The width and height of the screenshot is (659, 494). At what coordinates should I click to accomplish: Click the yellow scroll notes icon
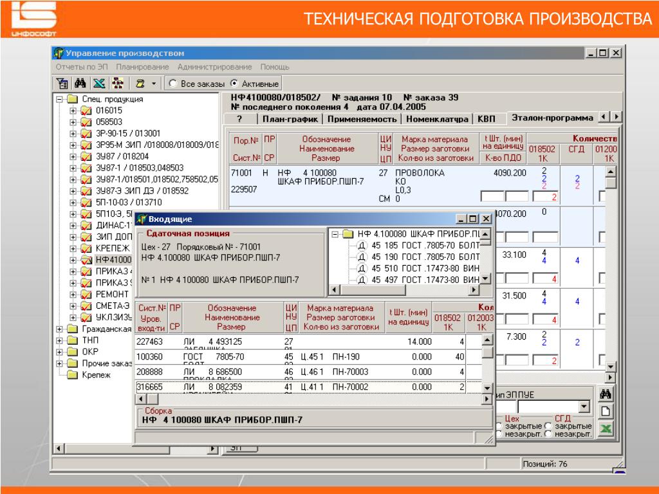pos(140,84)
